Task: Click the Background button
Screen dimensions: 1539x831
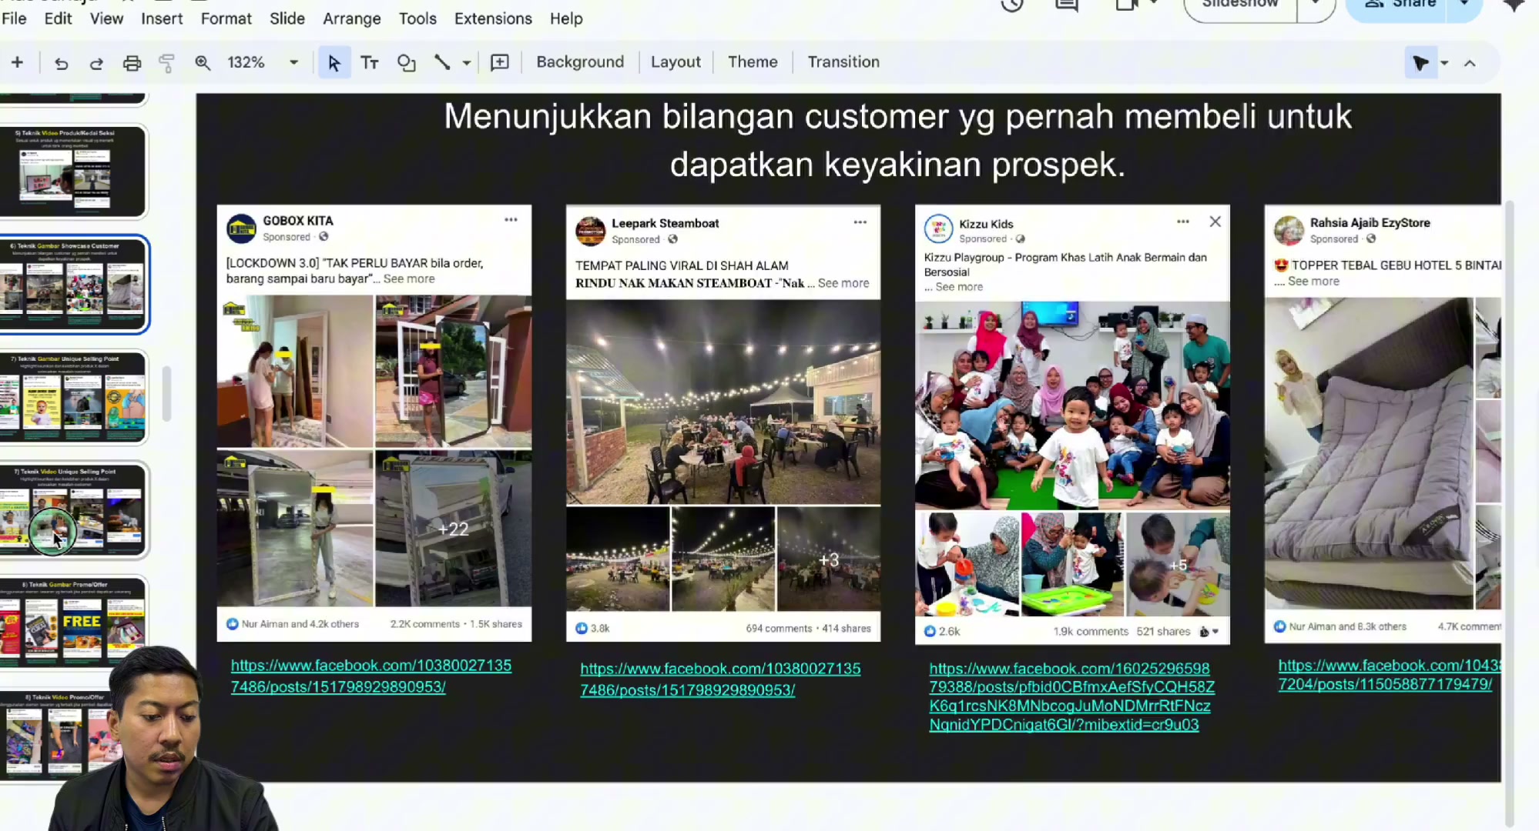Action: (x=580, y=62)
